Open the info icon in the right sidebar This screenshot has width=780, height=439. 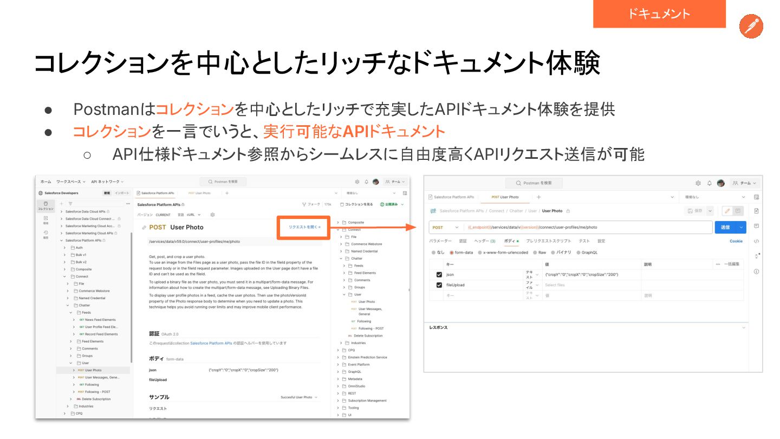[x=757, y=271]
